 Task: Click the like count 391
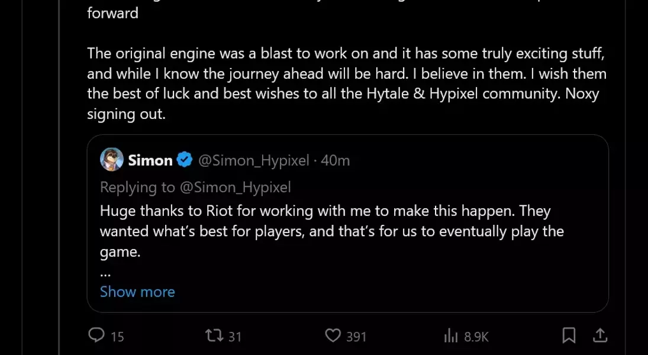[356, 337]
